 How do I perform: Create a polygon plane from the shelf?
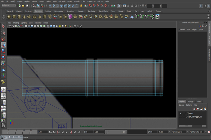(29, 17)
